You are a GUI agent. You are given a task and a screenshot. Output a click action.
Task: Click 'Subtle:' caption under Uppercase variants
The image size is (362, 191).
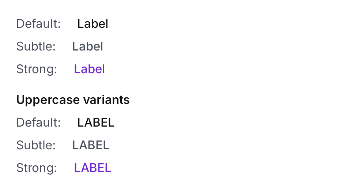36,145
